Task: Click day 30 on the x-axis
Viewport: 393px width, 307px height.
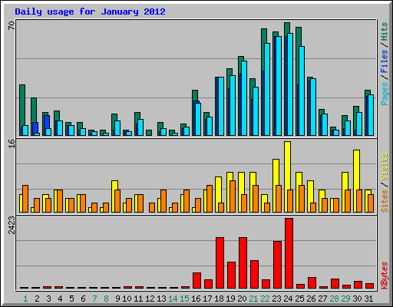Action: pos(357,299)
